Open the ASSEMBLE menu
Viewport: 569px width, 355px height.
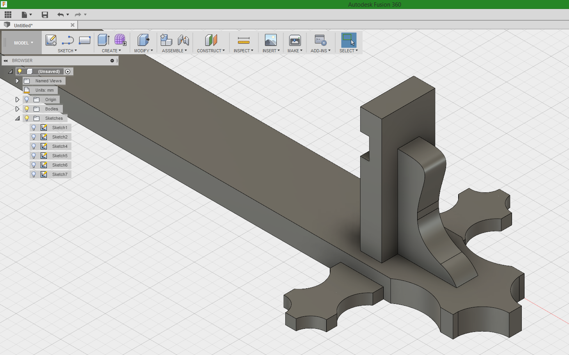pos(174,51)
